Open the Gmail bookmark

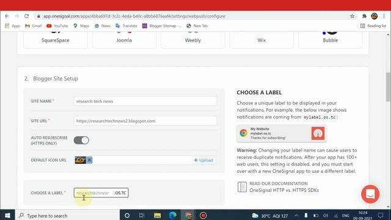pos(34,26)
